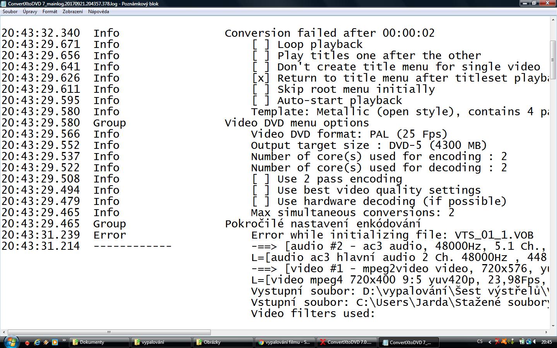Click the '[x] Return to title menu' line
Viewport: 557px width, 348px height.
(400, 78)
